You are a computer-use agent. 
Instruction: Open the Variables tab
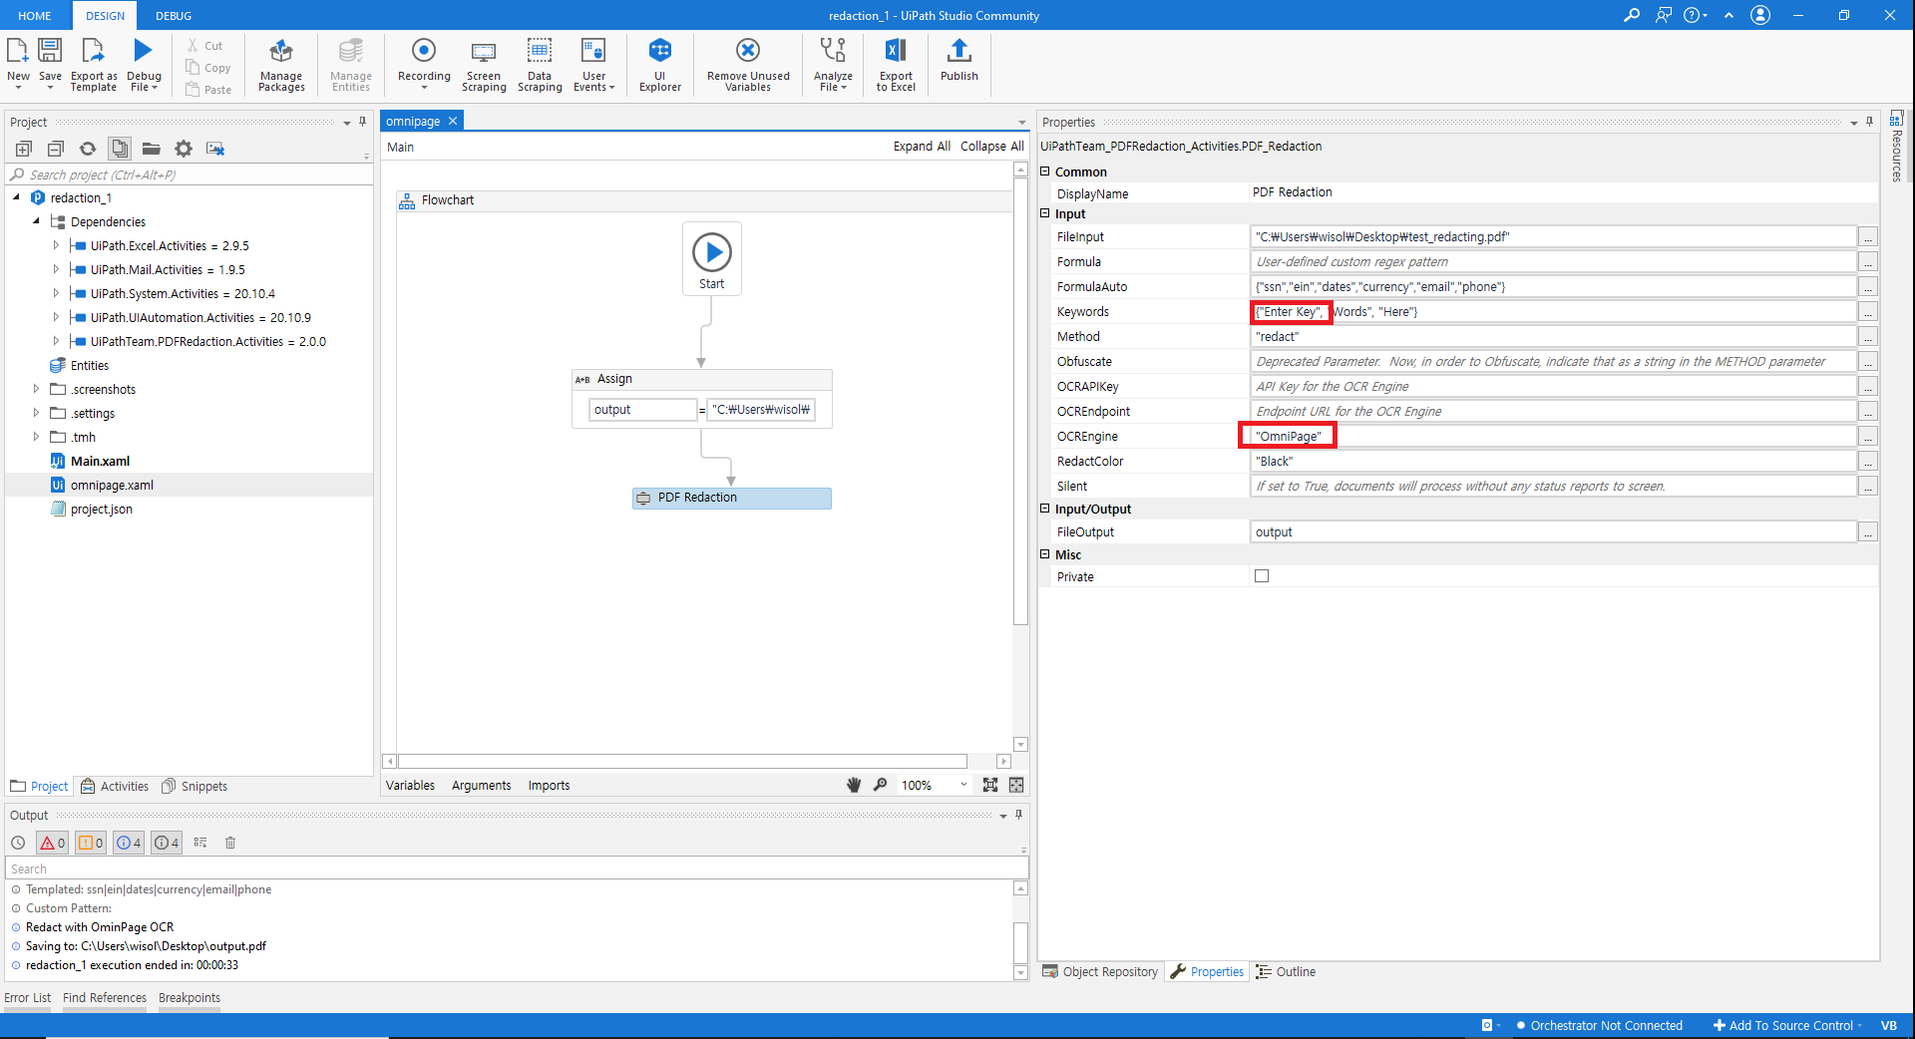(x=410, y=785)
